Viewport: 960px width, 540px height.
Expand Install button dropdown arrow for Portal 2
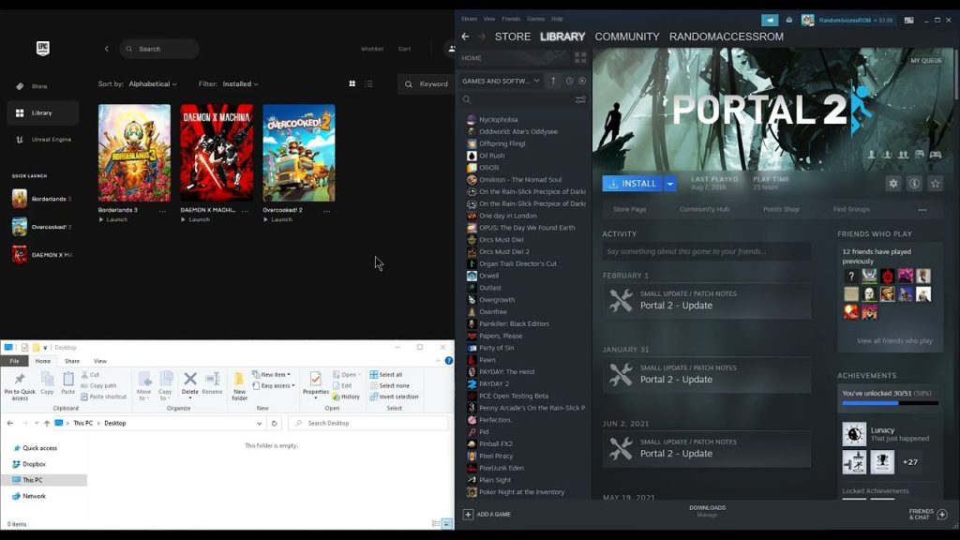tap(669, 184)
